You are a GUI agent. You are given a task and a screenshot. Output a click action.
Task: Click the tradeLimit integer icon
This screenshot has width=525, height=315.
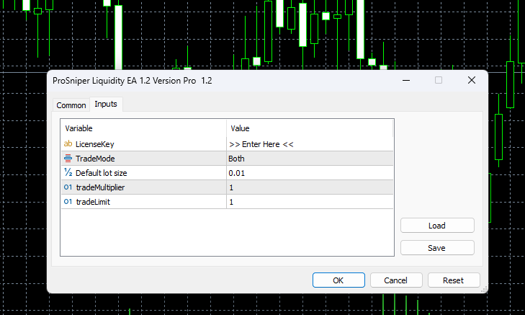[68, 202]
